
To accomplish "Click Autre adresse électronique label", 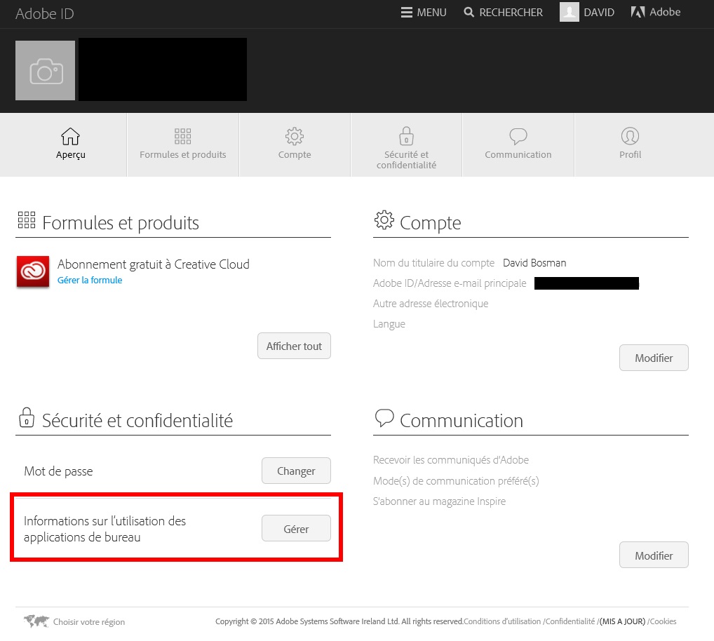I will pos(431,304).
